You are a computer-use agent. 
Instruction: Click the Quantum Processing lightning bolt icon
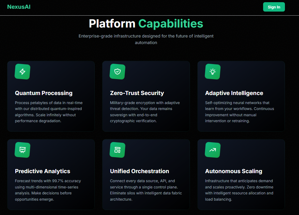tap(22, 71)
